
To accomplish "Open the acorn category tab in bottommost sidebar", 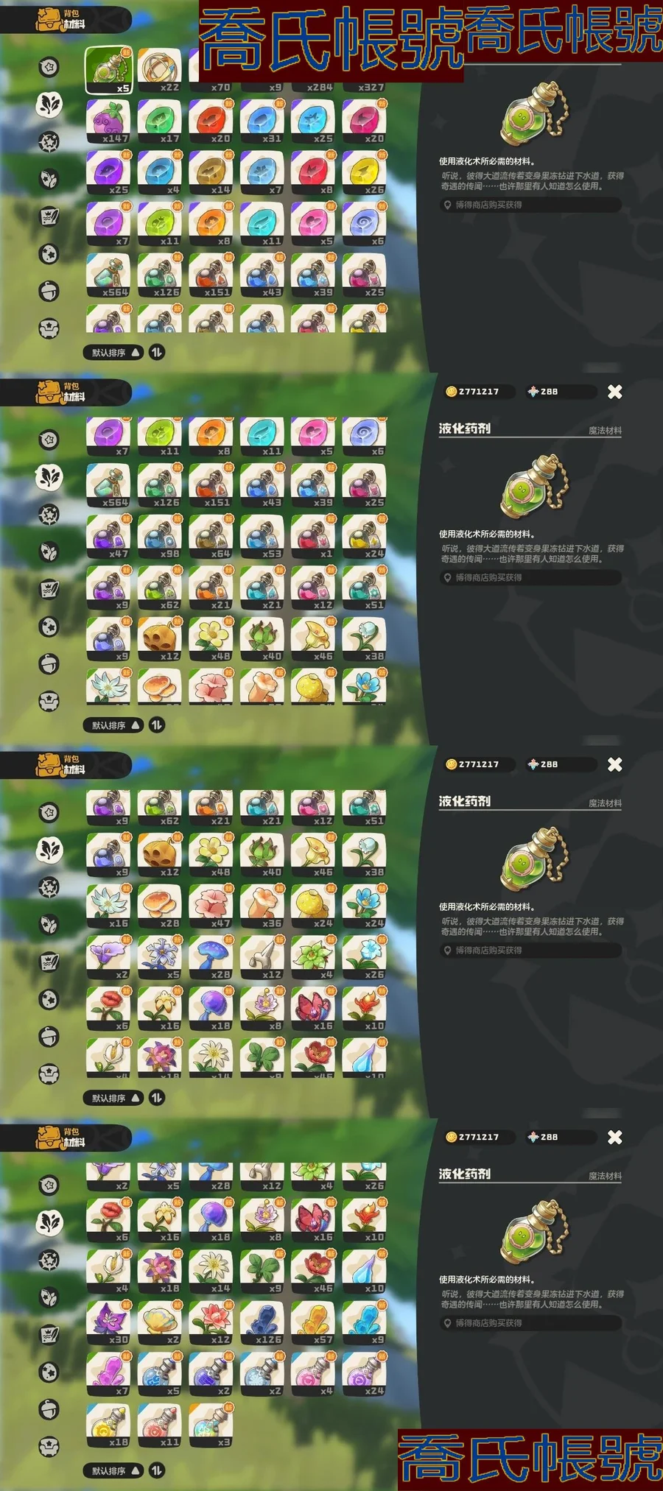I will tap(49, 1409).
